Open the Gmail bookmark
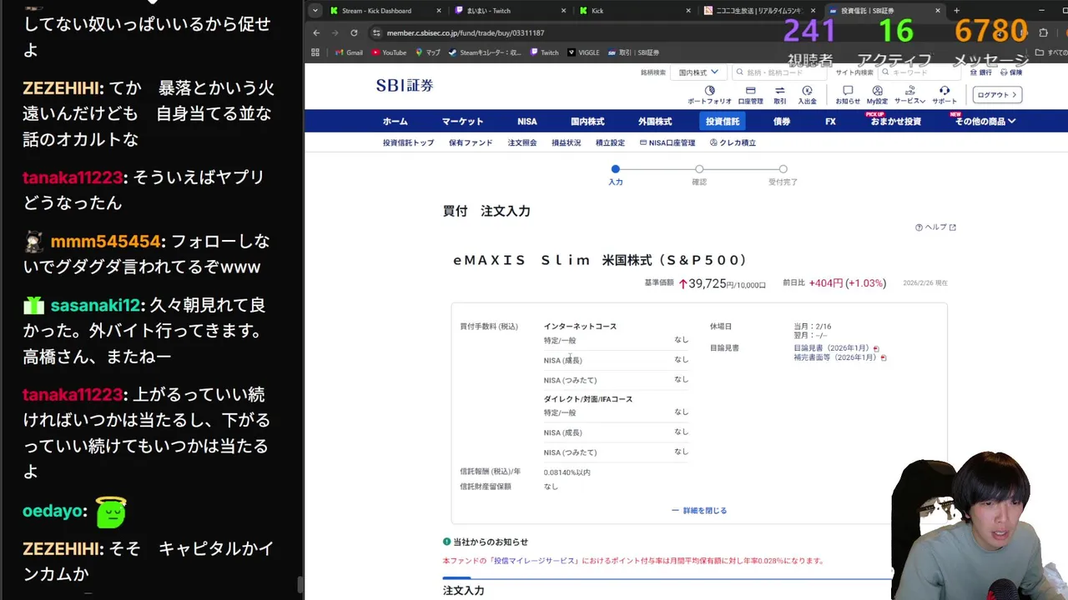The width and height of the screenshot is (1068, 600). click(x=349, y=52)
